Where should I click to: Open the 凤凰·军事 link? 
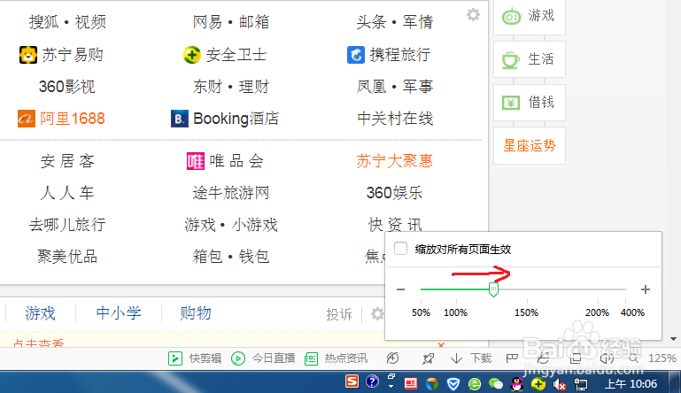[x=394, y=87]
